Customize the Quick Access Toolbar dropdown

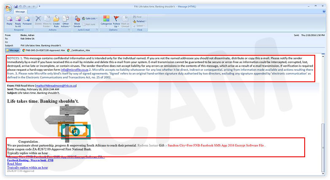39,6
